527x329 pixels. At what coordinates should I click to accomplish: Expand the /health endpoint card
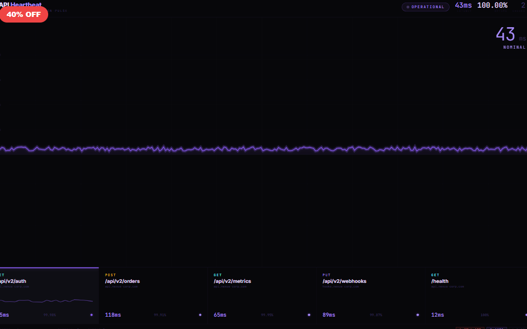click(477, 295)
